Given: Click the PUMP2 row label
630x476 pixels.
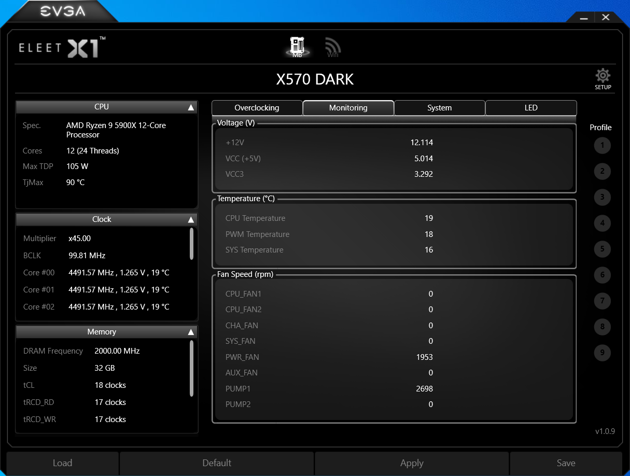Looking at the screenshot, I should tap(237, 404).
